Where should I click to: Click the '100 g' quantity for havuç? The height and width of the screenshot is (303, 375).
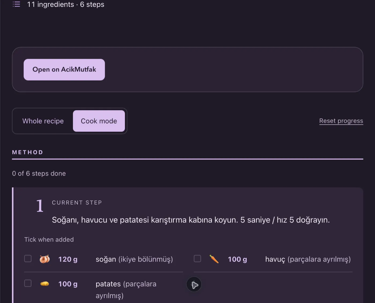[x=238, y=259]
